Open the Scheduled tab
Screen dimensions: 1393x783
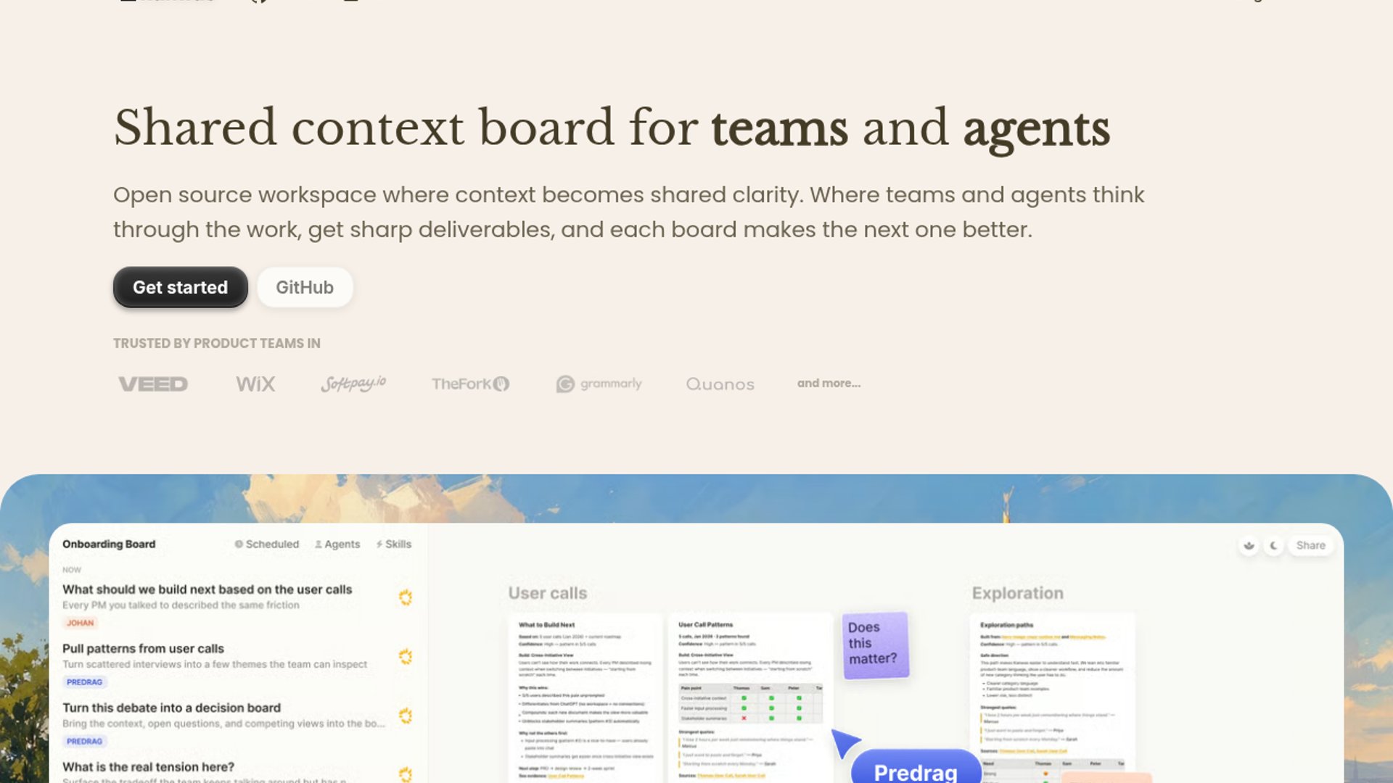[x=266, y=544]
